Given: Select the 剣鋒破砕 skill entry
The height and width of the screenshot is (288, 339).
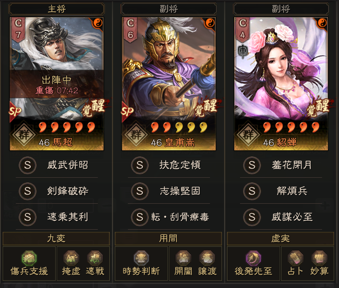Looking at the screenshot, I should click(57, 191).
